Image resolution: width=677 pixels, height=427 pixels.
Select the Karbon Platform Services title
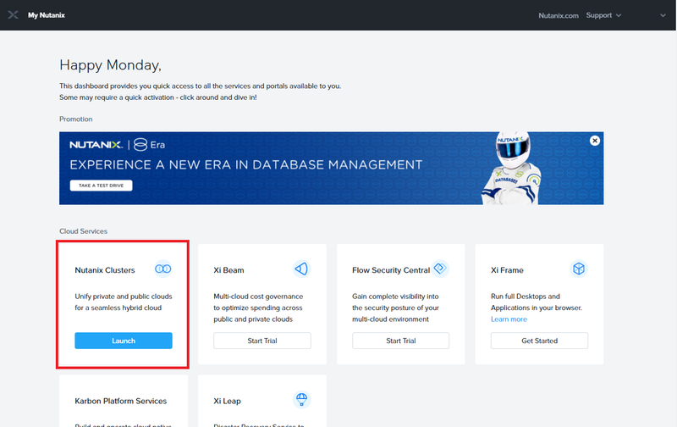[x=120, y=401]
